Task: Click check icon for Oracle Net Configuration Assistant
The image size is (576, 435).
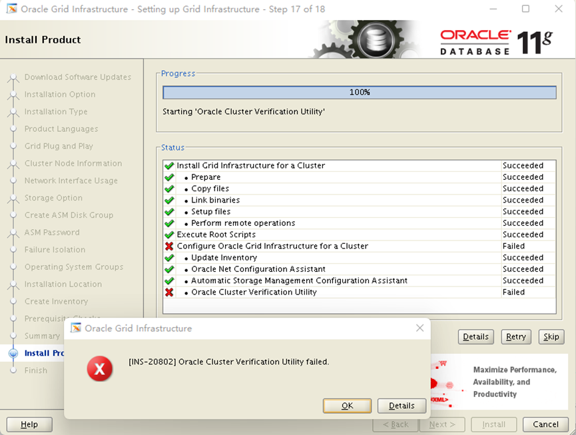Action: tap(169, 269)
